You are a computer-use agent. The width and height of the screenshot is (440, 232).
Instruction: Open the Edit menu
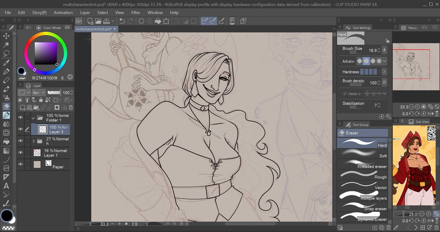tap(22, 12)
